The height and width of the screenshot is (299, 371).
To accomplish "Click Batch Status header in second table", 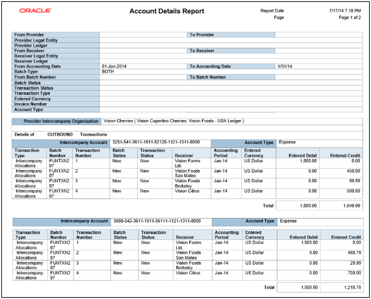I will pos(120,235).
